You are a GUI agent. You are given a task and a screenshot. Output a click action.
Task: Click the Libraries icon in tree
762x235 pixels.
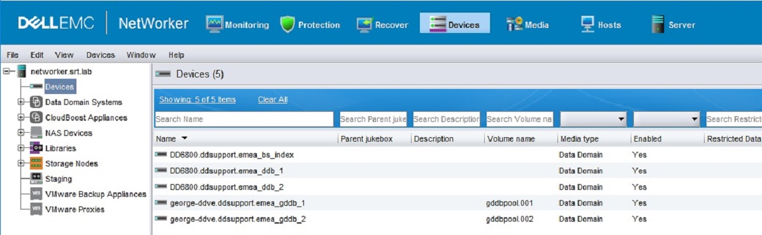tap(36, 148)
